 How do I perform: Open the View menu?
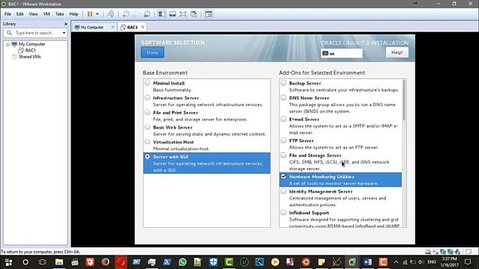33,14
